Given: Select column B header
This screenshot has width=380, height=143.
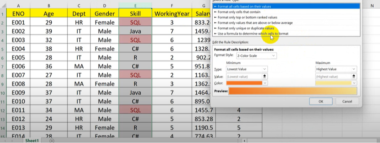Looking at the screenshot, I should (49, 6).
